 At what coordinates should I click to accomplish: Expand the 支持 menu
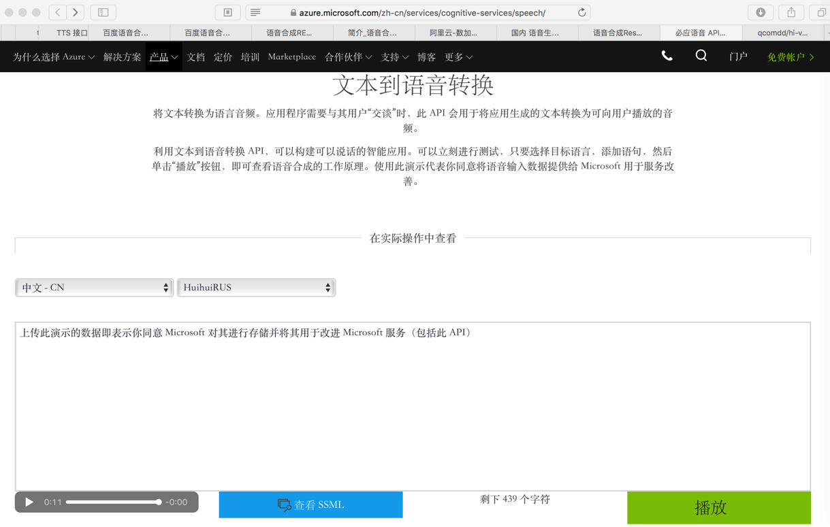pyautogui.click(x=394, y=57)
